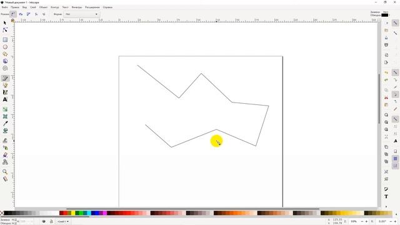Viewport: 400px width, 225px height.
Task: Toggle global snapping at top of snap bar
Action: pos(395,23)
